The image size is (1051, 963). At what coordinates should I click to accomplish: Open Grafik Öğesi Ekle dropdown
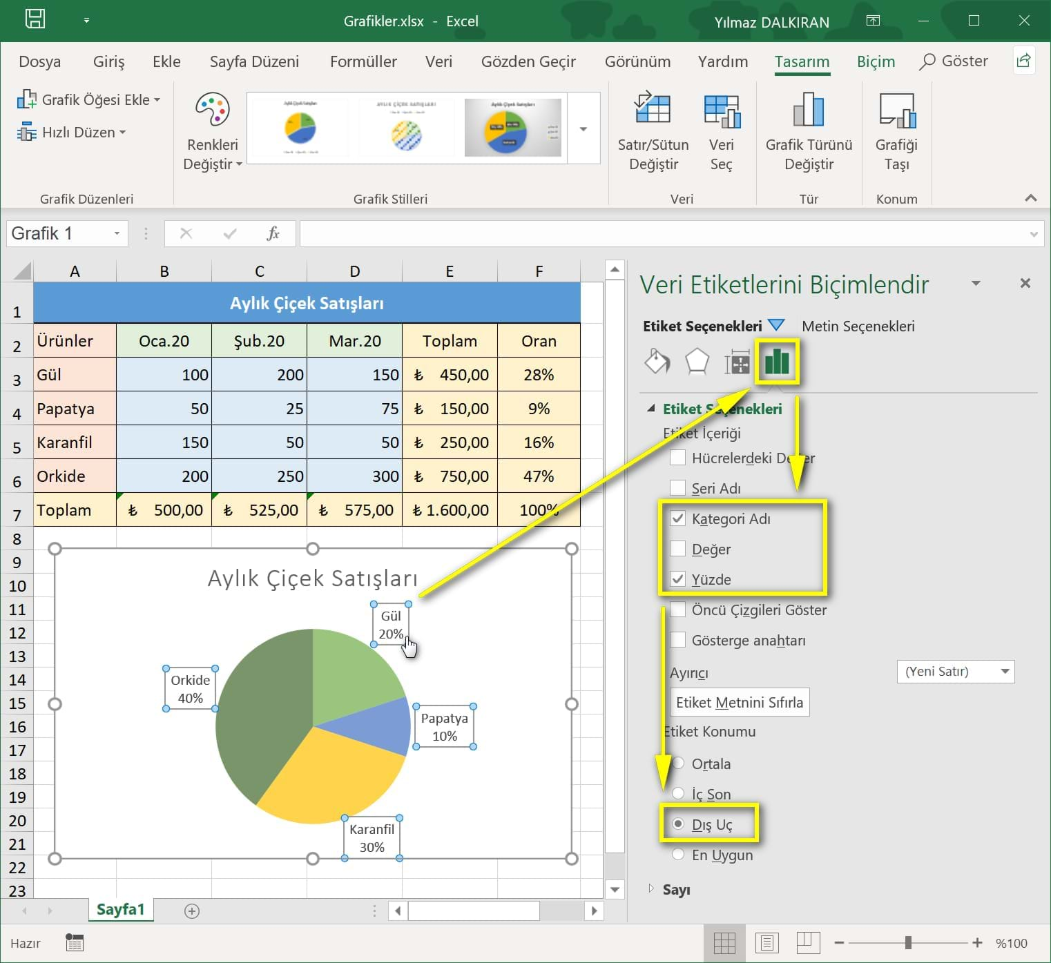(x=88, y=99)
